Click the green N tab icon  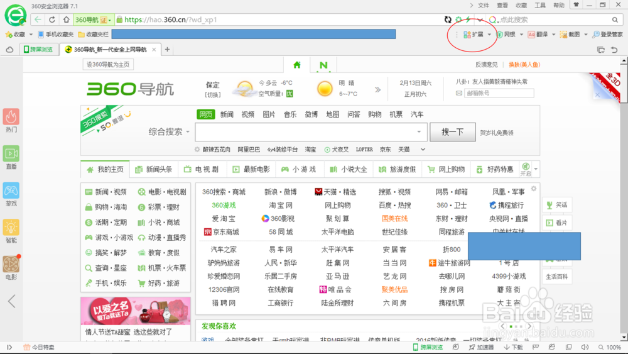coord(323,65)
